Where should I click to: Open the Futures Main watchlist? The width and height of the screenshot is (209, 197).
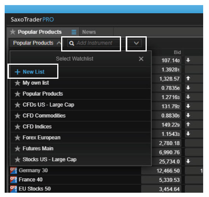coord(81,149)
